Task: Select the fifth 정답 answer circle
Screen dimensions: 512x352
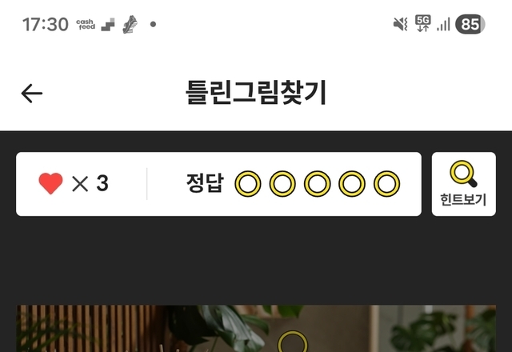Action: (x=386, y=184)
